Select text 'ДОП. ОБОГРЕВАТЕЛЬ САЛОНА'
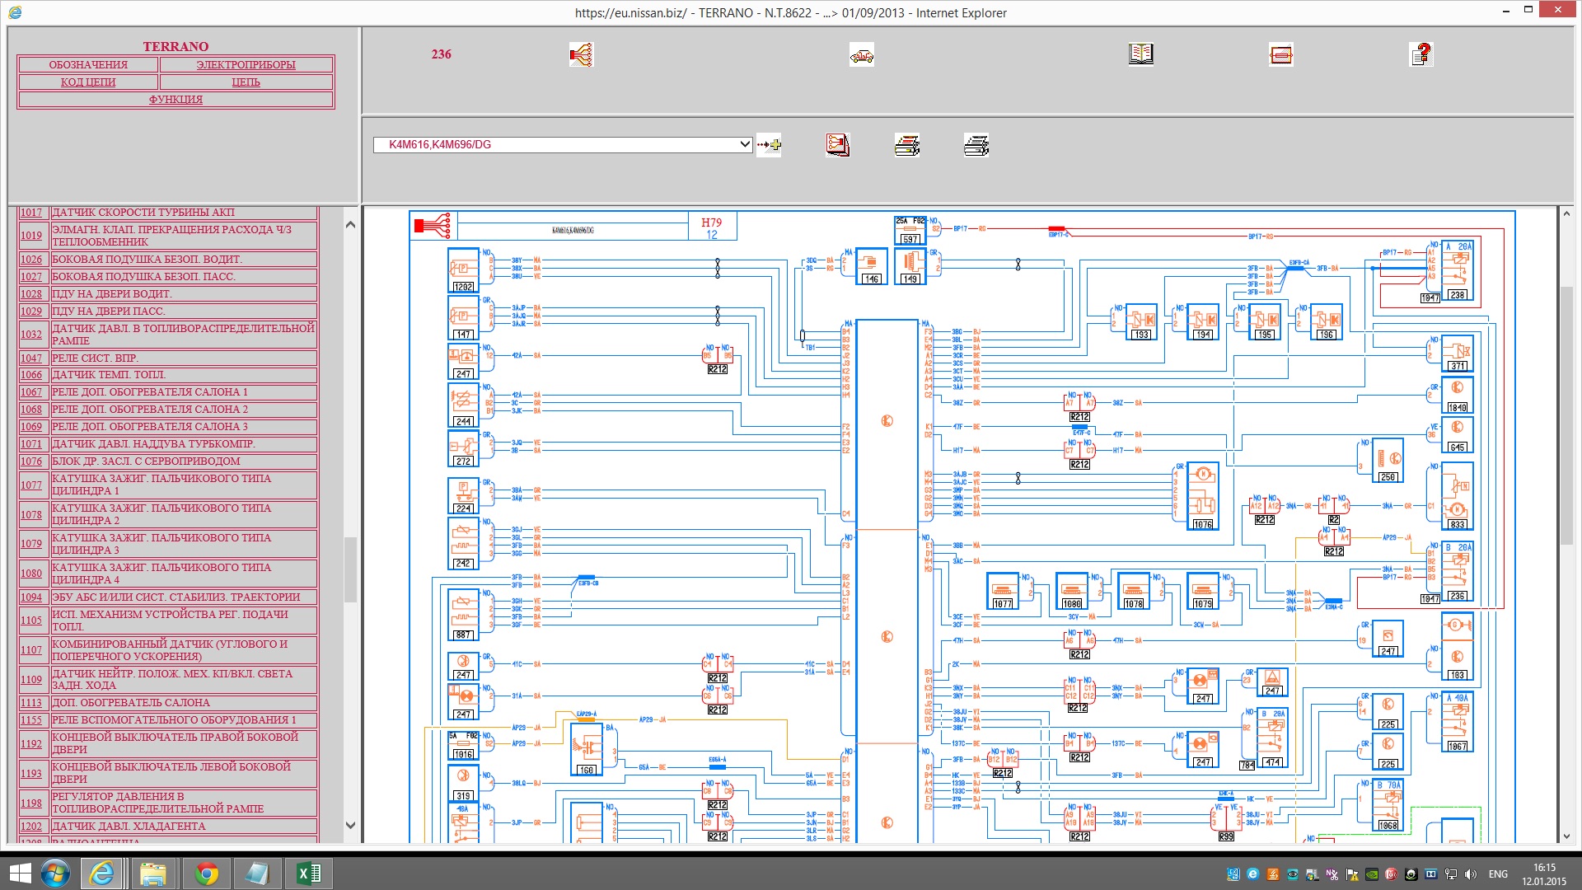 pyautogui.click(x=131, y=703)
